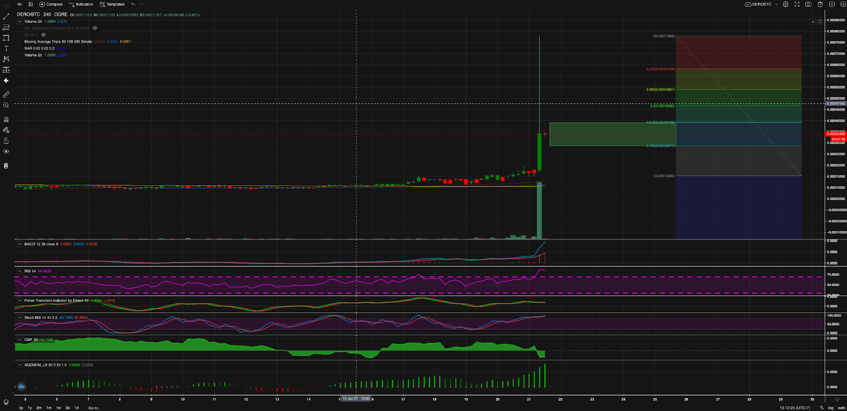Select the 5y date range
This screenshot has height=411, width=847.
point(21,408)
